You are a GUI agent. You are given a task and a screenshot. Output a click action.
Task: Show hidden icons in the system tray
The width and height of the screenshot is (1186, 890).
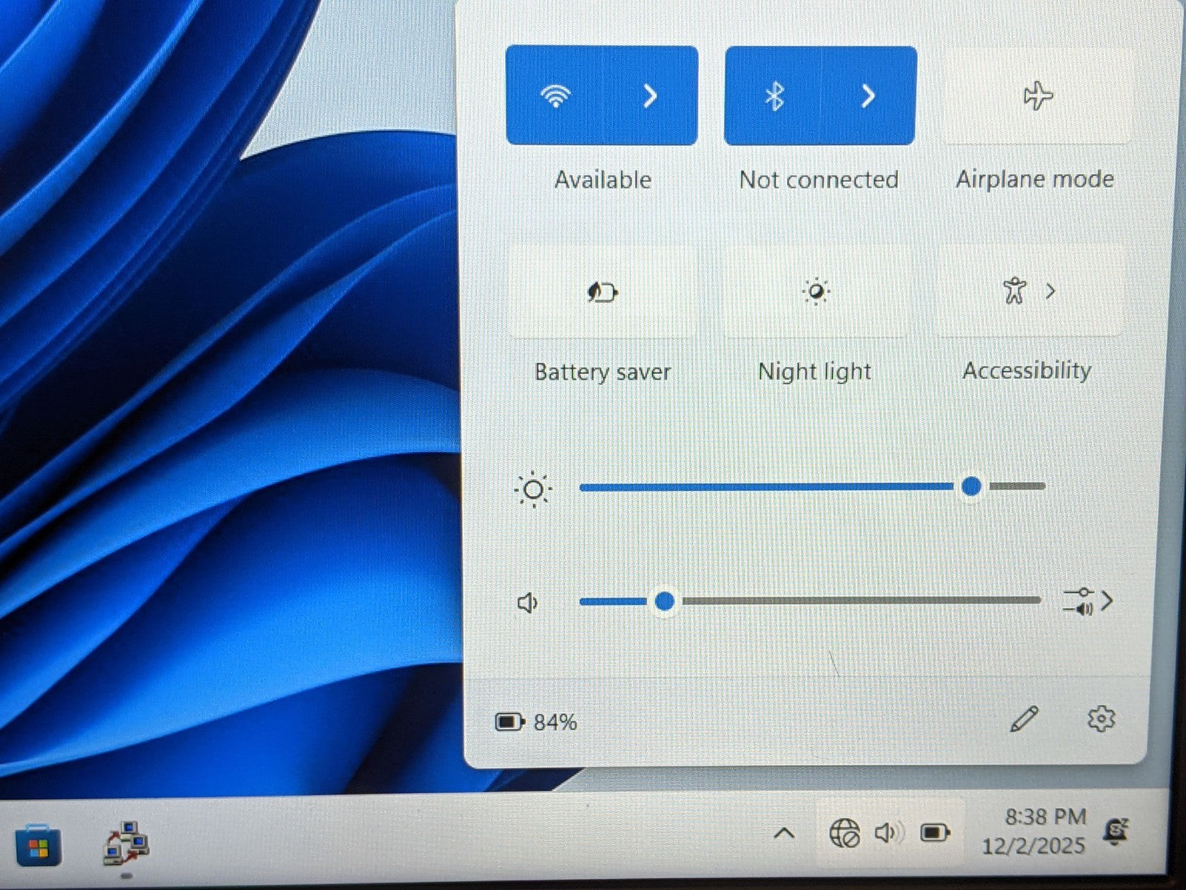click(784, 834)
